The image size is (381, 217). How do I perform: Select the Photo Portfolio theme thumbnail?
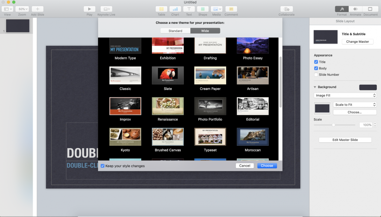210,106
